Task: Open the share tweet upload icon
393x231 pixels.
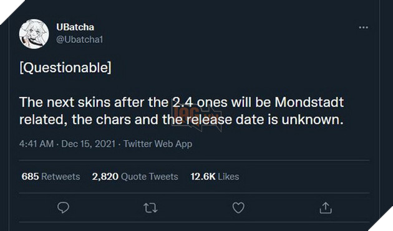Action: tap(326, 208)
